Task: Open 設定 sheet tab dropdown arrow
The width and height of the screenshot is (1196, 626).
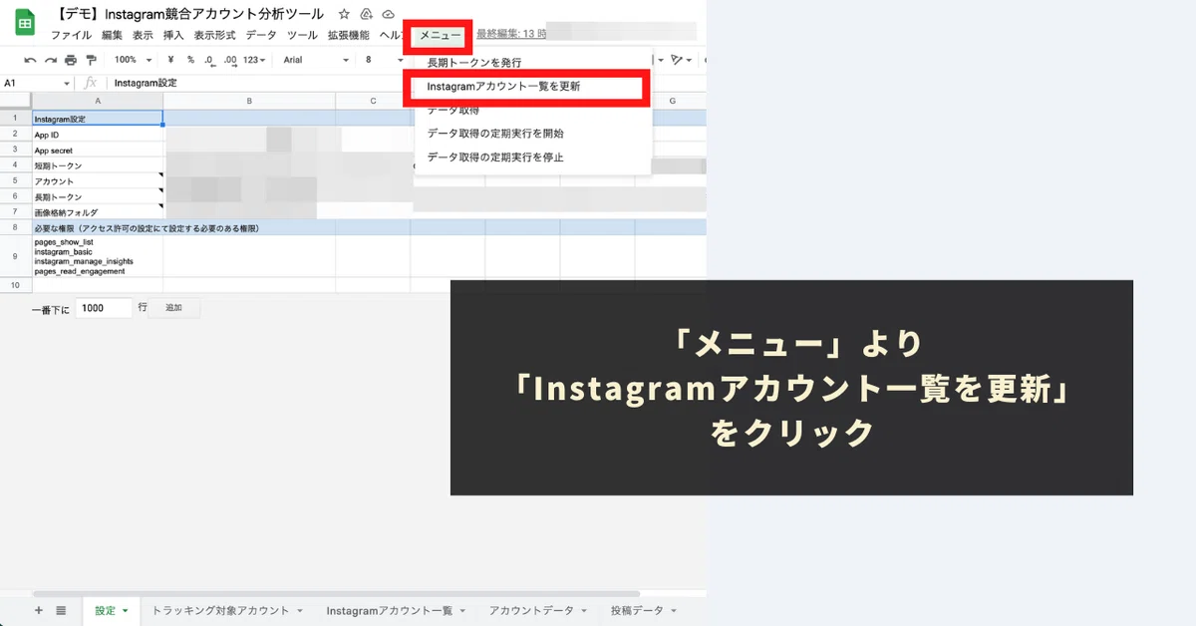Action: (x=125, y=611)
